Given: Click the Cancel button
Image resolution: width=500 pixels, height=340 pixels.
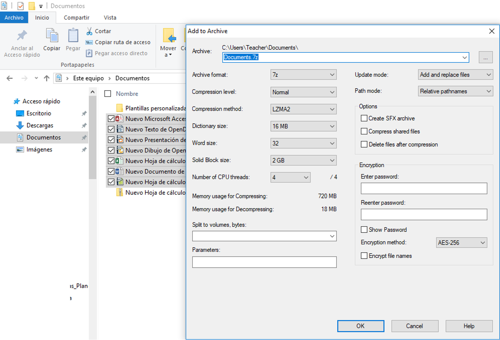Looking at the screenshot, I should click(x=415, y=326).
